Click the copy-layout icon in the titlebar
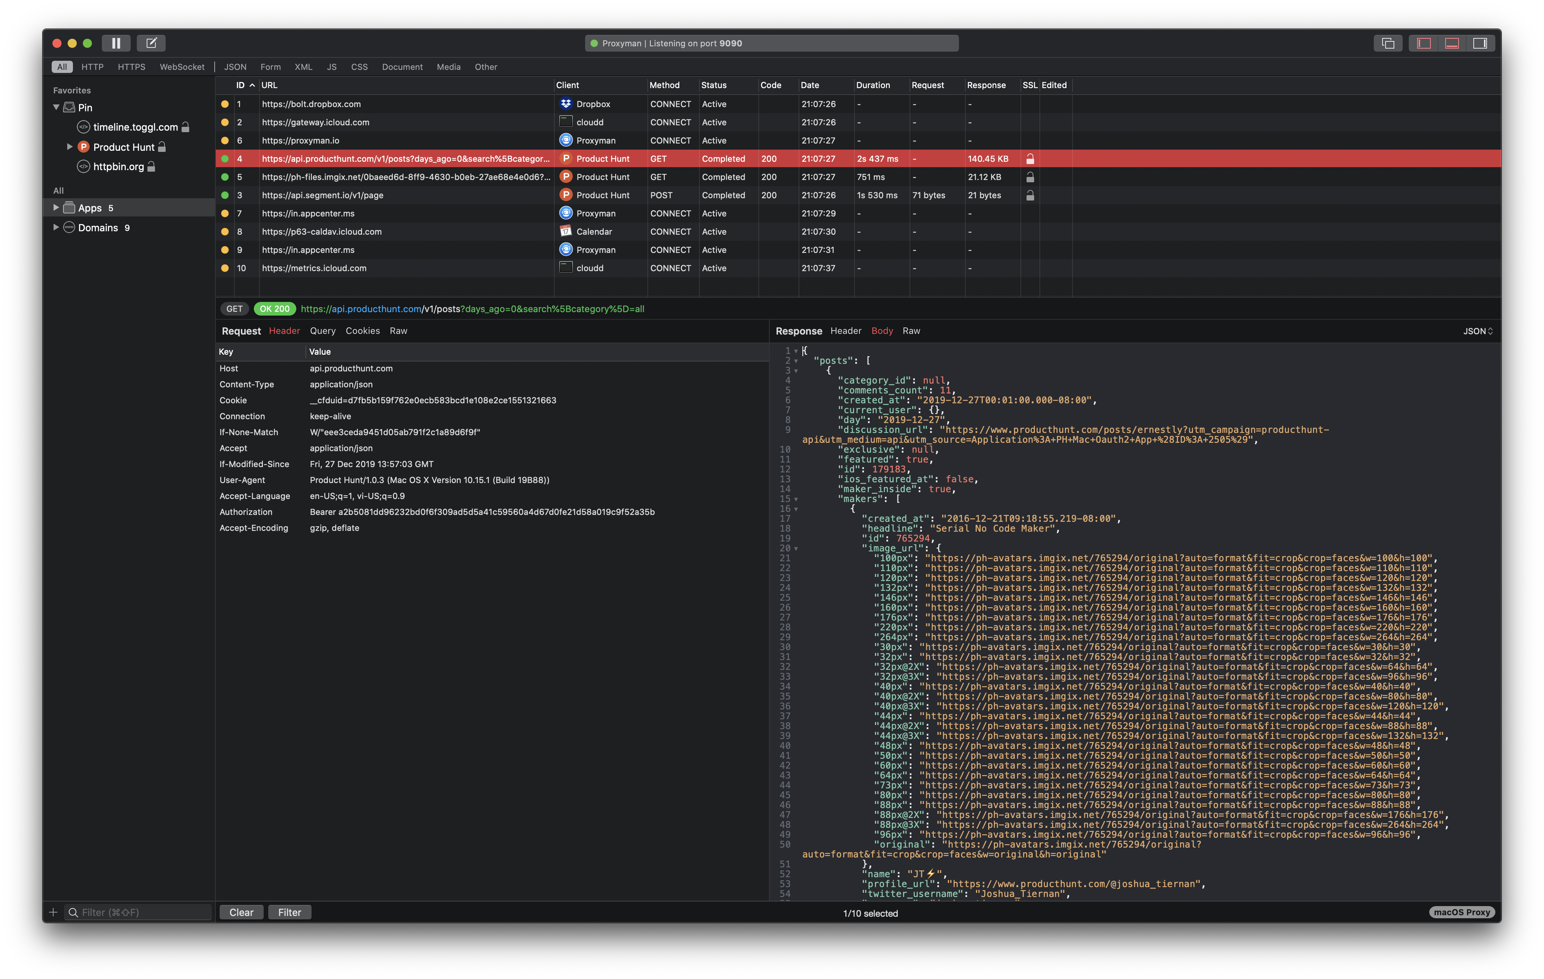 pos(1389,43)
